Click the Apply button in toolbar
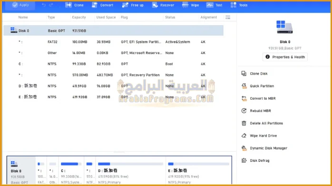 tap(20, 5)
